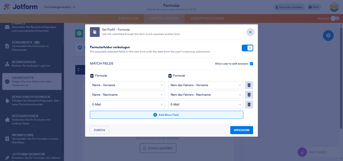This screenshot has height=161, width=343.
Task: Expand the Name - Vorname source dropdown
Action: (127, 85)
